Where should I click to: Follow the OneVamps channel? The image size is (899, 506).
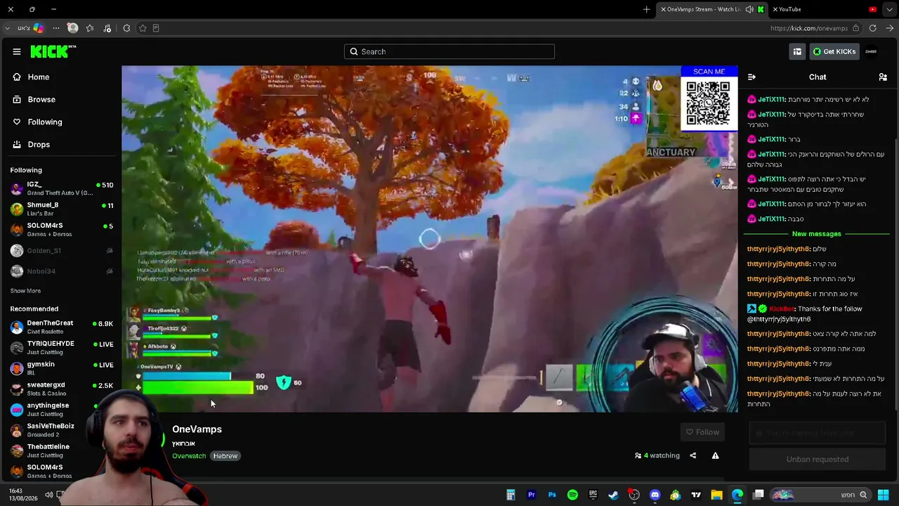[x=702, y=432]
